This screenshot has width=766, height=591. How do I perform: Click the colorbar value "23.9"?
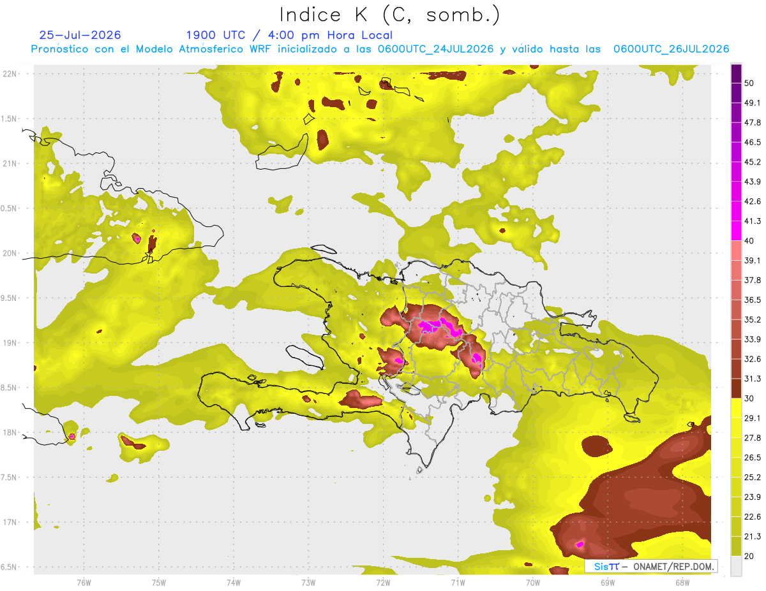753,497
